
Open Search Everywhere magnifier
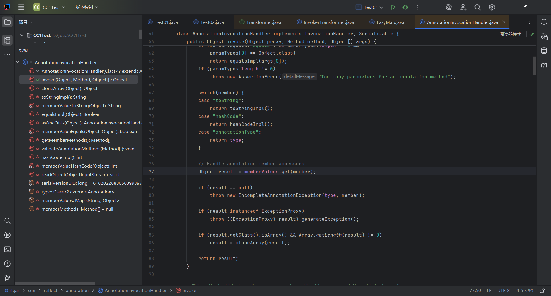(x=478, y=7)
